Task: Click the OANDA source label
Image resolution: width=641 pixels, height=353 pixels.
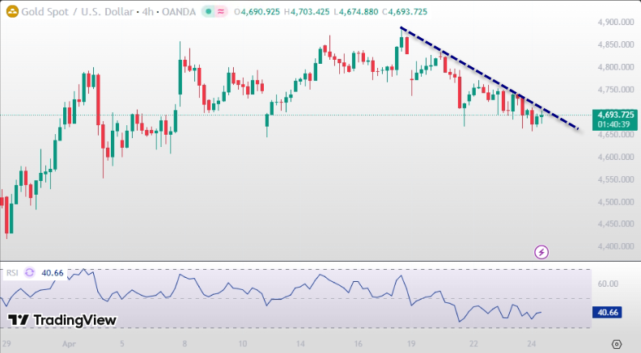Action: (176, 12)
